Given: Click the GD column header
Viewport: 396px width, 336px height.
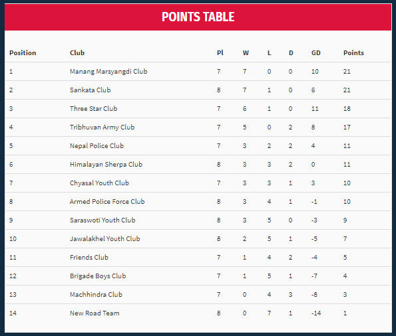Looking at the screenshot, I should coord(315,52).
